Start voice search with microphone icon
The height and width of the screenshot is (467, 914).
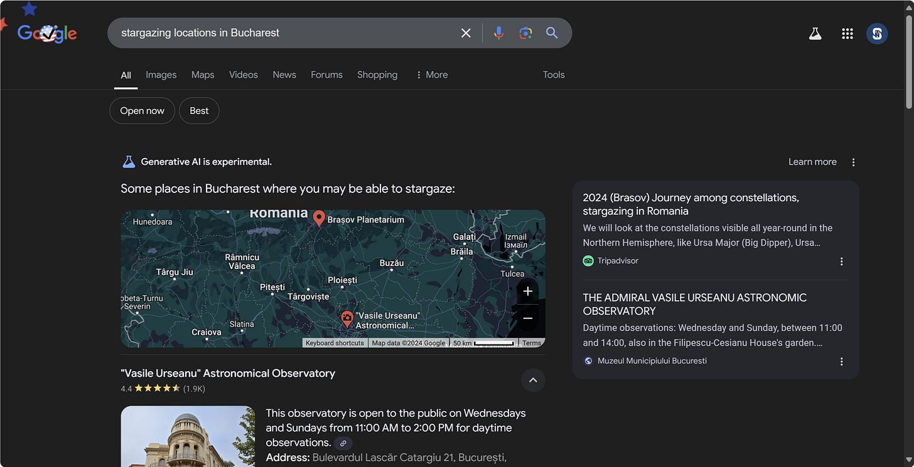(x=498, y=33)
